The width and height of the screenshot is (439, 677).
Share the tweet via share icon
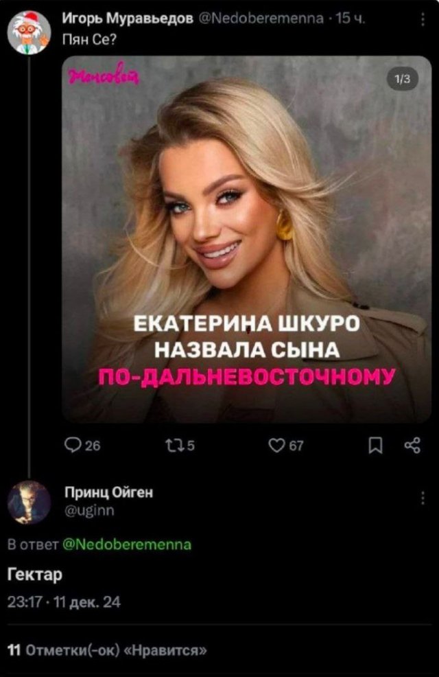413,445
